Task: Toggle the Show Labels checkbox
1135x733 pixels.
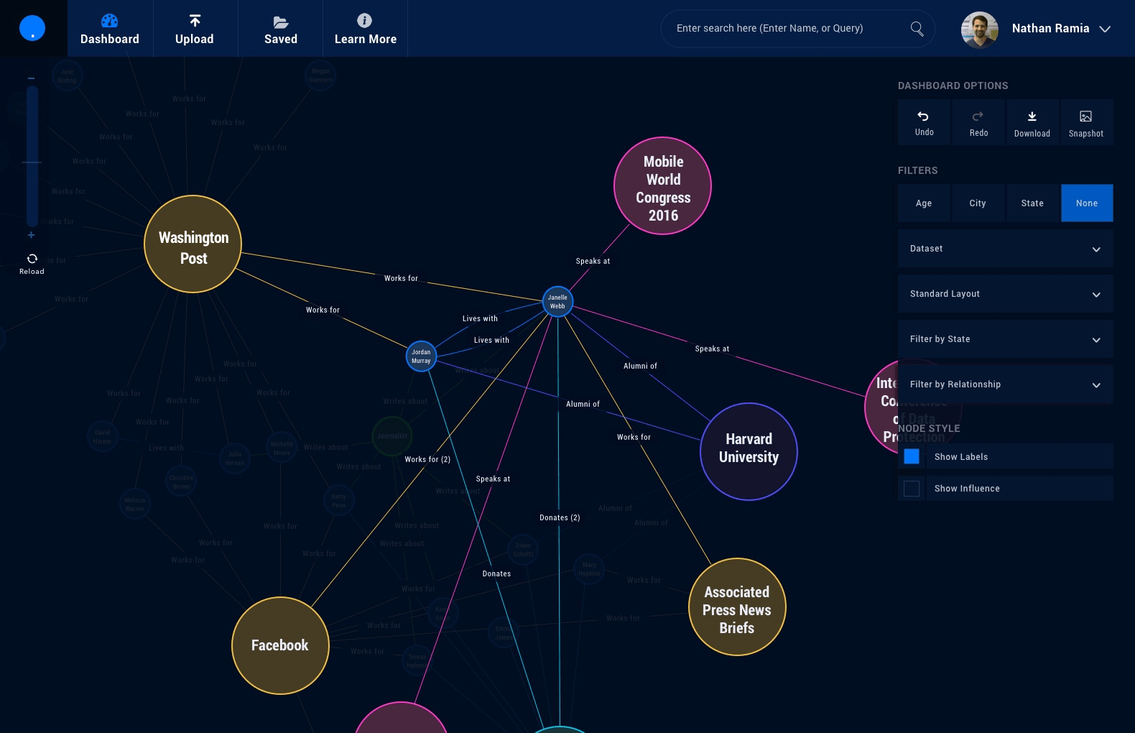Action: coord(912,456)
